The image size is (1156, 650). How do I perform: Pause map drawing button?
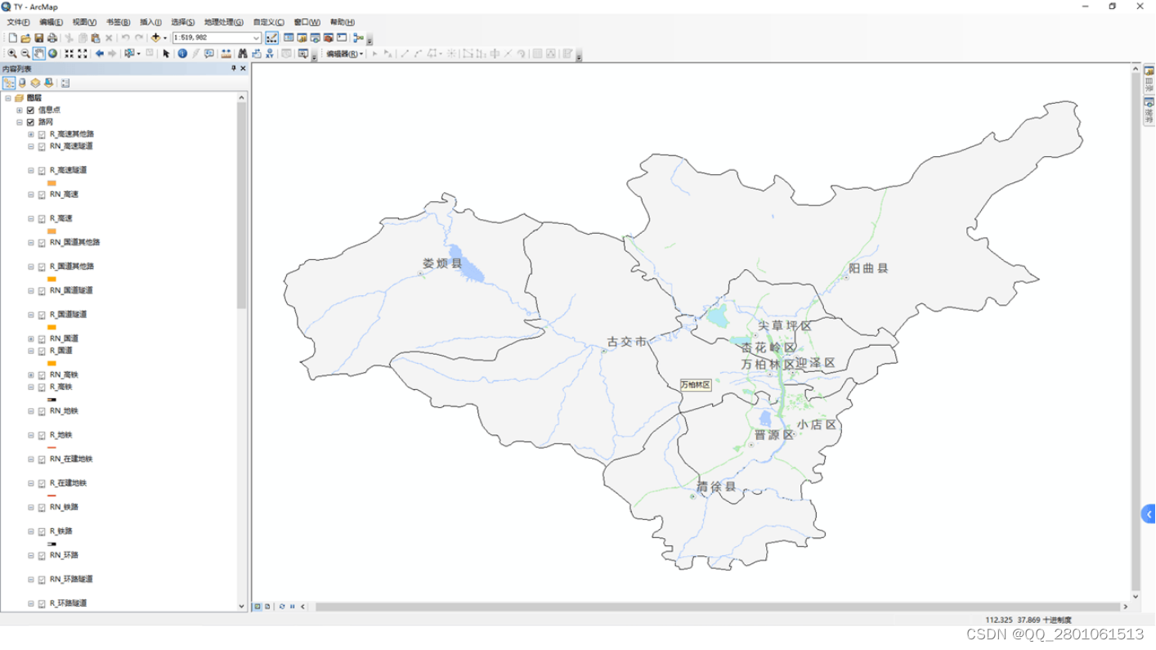pyautogui.click(x=292, y=607)
